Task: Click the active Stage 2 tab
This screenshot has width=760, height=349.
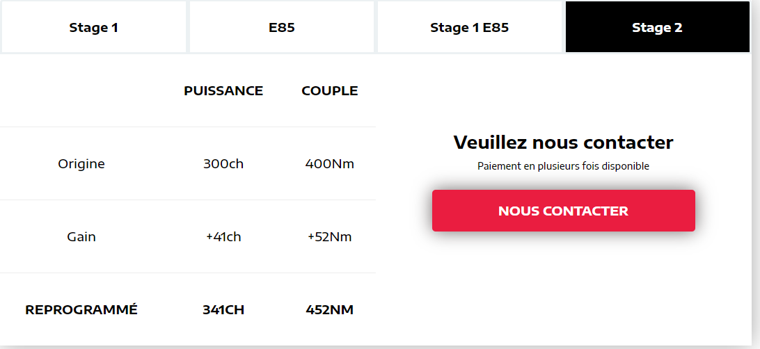Action: coord(657,28)
